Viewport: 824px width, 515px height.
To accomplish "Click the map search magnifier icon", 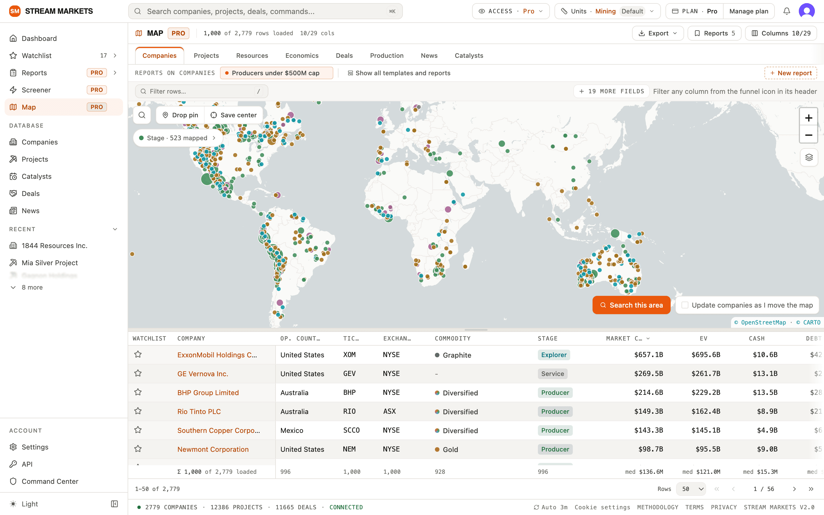I will point(142,115).
